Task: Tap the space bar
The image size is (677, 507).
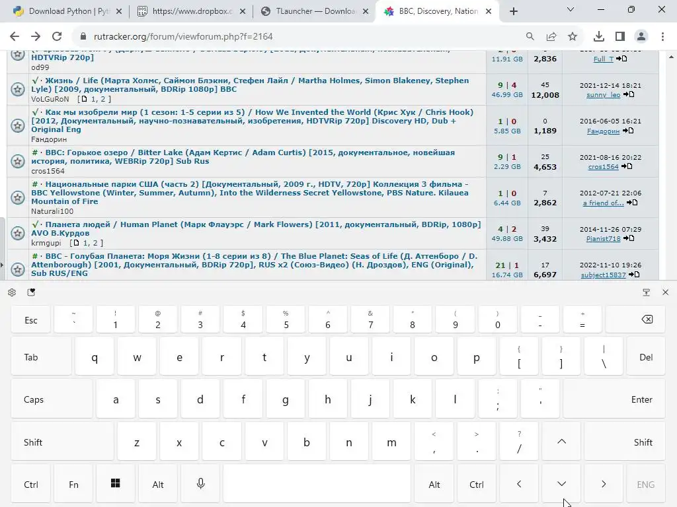Action: point(317,484)
